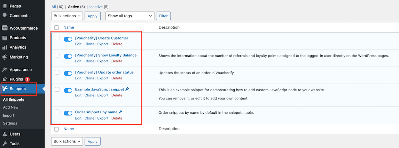399x148 pixels.
Task: Click the top Apply button
Action: pos(93,16)
